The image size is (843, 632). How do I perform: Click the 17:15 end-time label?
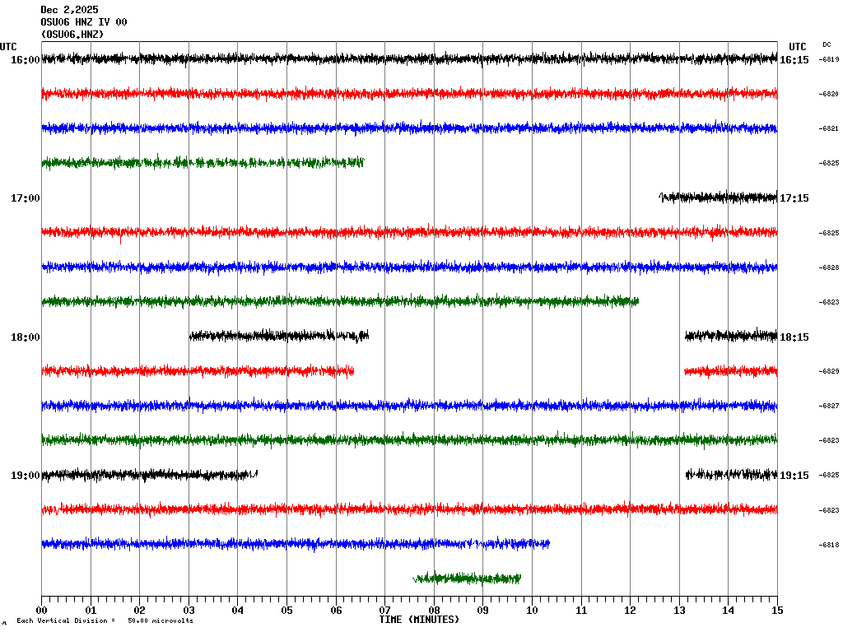[794, 198]
